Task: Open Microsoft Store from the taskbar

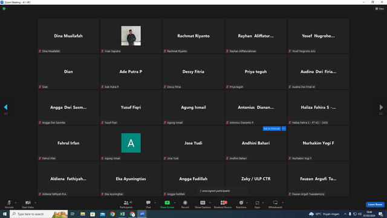Action: tap(93, 214)
